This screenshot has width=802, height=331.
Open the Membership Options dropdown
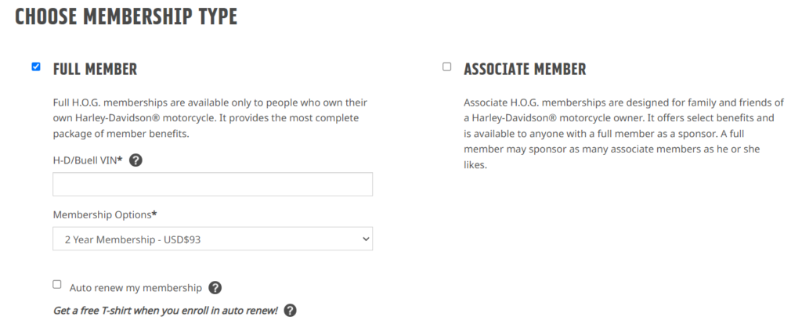(213, 239)
